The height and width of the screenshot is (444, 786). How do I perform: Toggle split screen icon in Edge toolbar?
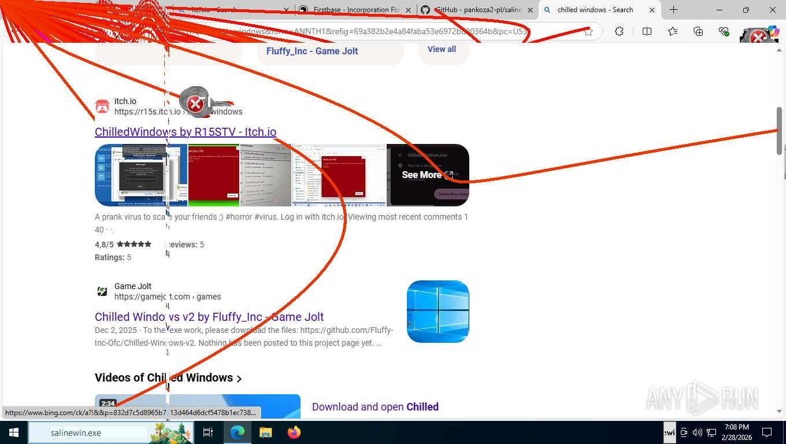click(x=647, y=32)
